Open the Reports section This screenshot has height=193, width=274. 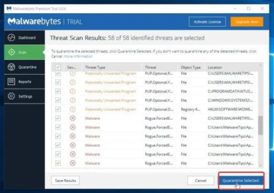(x=24, y=81)
